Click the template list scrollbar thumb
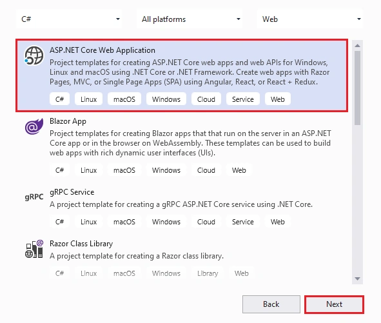Viewport: 381px width, 323px height. 357,88
